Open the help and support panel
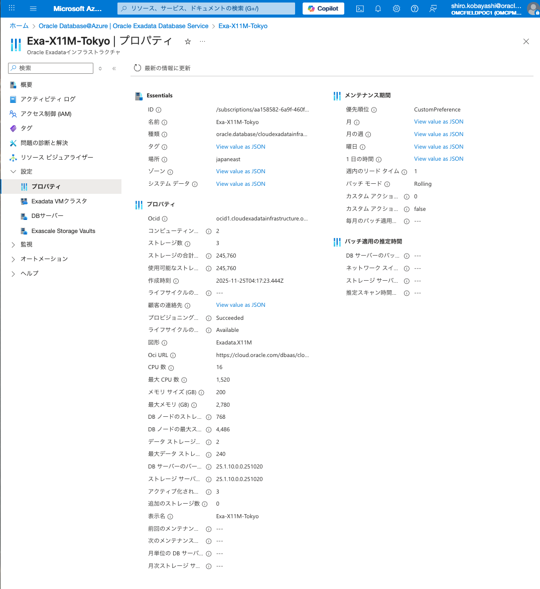The height and width of the screenshot is (589, 540). tap(414, 8)
